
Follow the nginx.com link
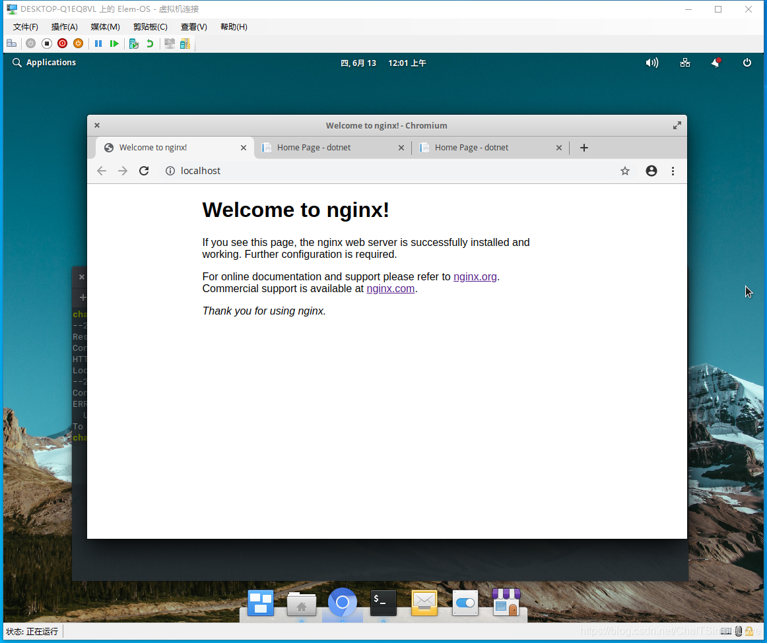390,288
